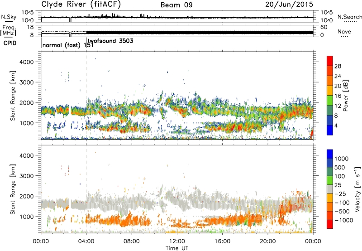
Task: Click the 1000 tick in the velocity panel
Action: [27, 217]
